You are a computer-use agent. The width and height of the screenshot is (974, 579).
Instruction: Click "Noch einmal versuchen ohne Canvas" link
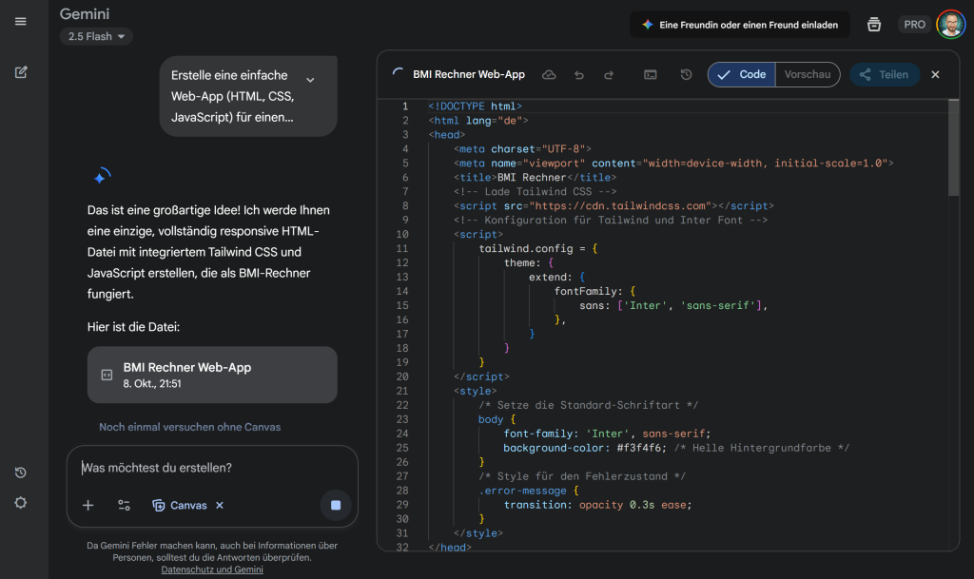click(x=189, y=427)
